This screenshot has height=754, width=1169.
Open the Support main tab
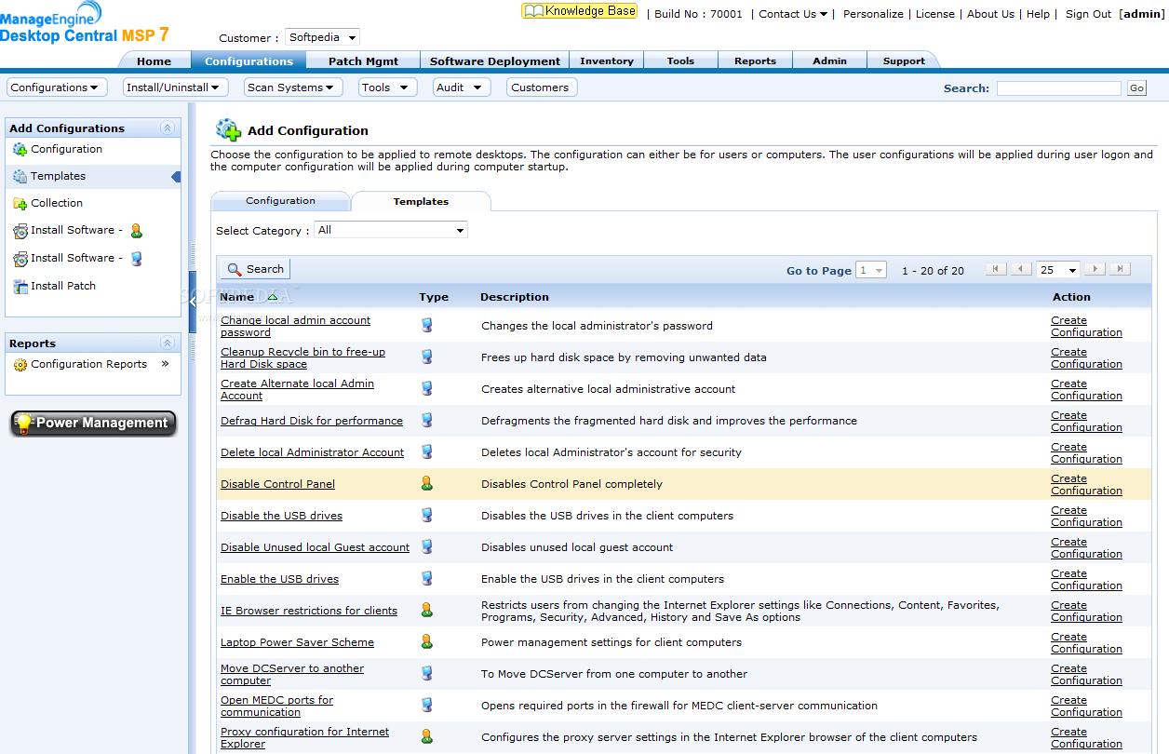click(904, 61)
